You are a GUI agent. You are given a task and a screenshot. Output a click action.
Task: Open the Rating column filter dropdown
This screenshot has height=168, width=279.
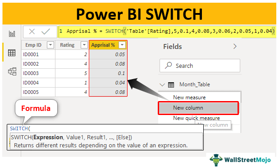(84, 45)
